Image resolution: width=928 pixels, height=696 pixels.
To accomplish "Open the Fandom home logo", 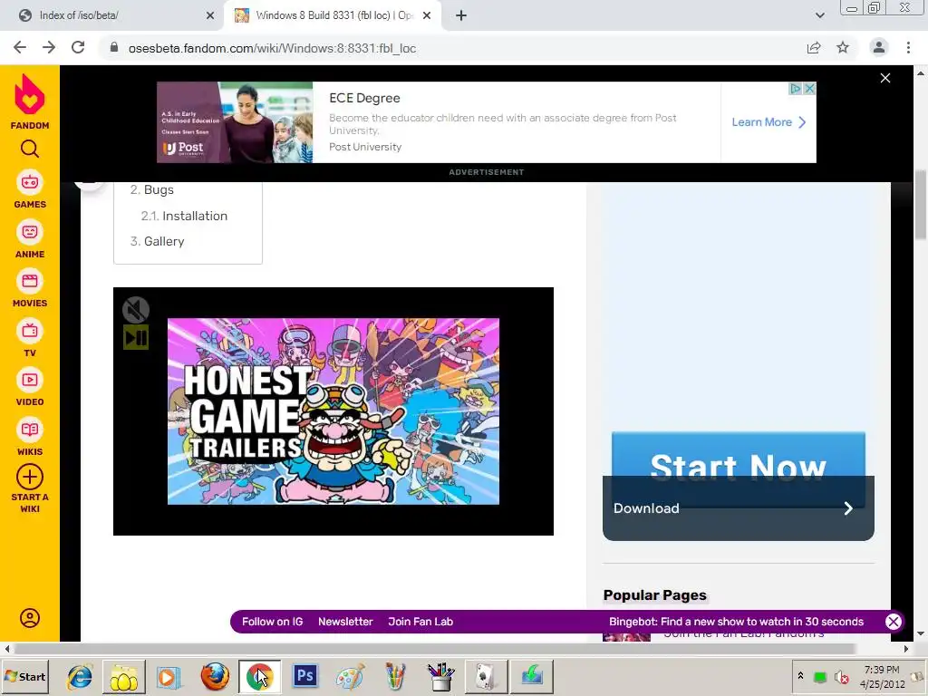I will click(x=30, y=101).
